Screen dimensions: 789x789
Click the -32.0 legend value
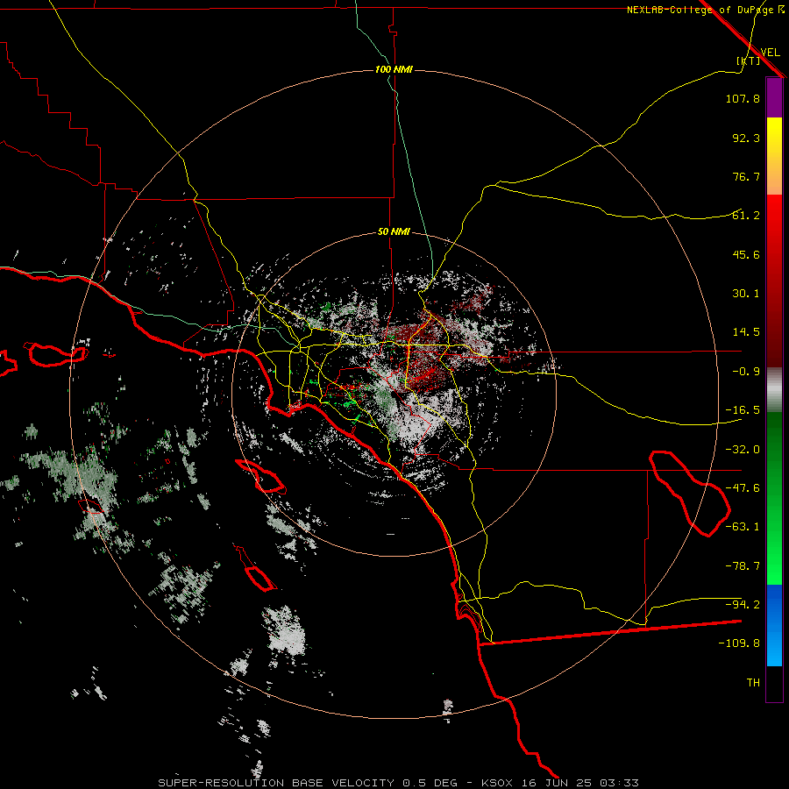[x=743, y=450]
